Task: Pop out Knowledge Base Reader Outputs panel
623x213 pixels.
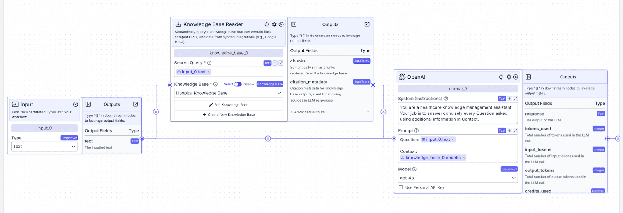Action: (367, 24)
